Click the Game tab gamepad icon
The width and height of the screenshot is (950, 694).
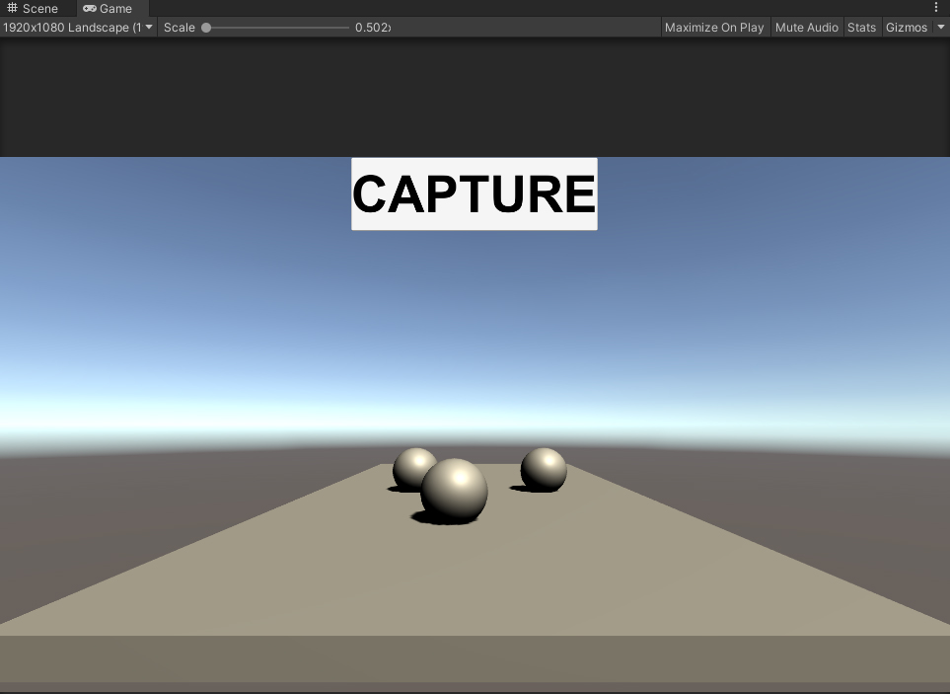[90, 8]
